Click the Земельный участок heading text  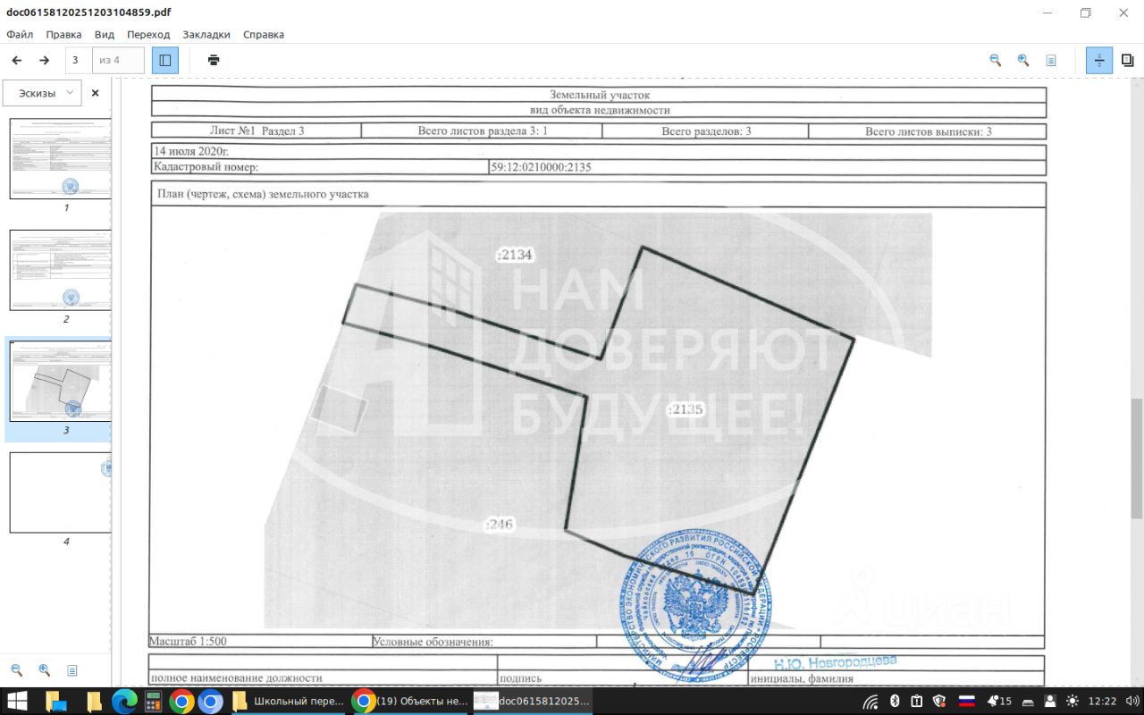click(x=600, y=95)
